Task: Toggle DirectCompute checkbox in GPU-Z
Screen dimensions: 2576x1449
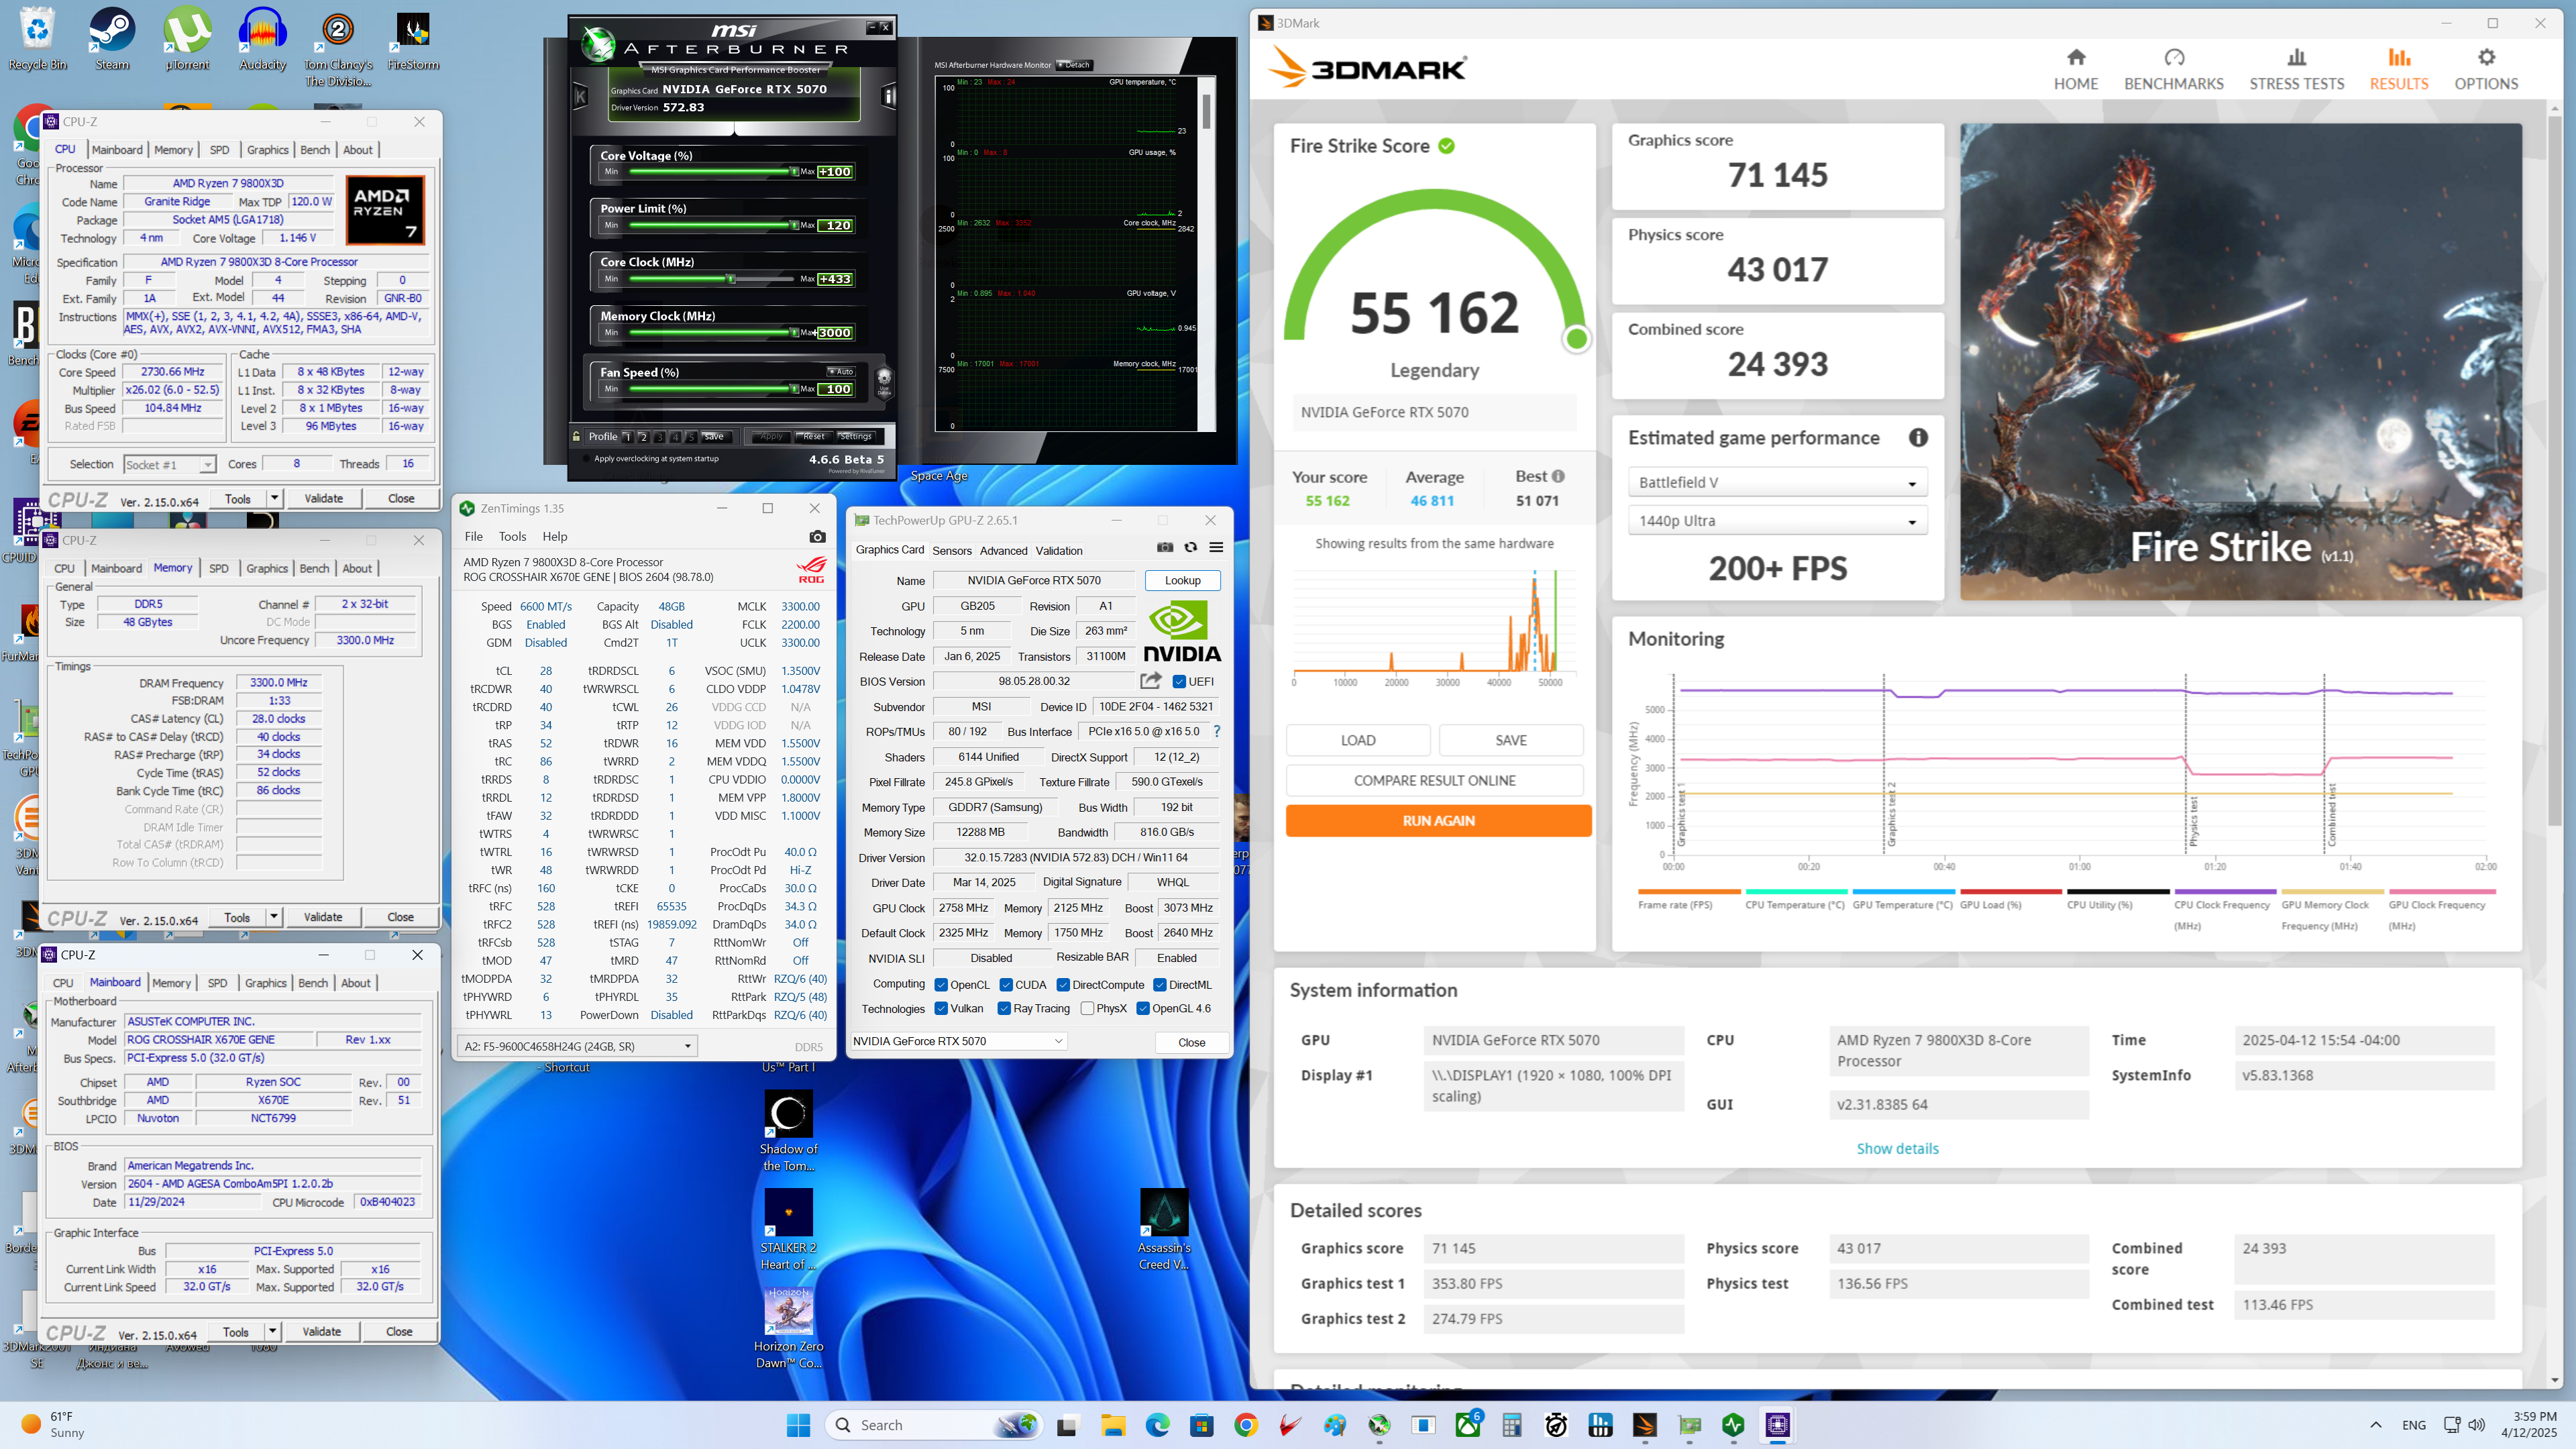Action: [x=1063, y=984]
